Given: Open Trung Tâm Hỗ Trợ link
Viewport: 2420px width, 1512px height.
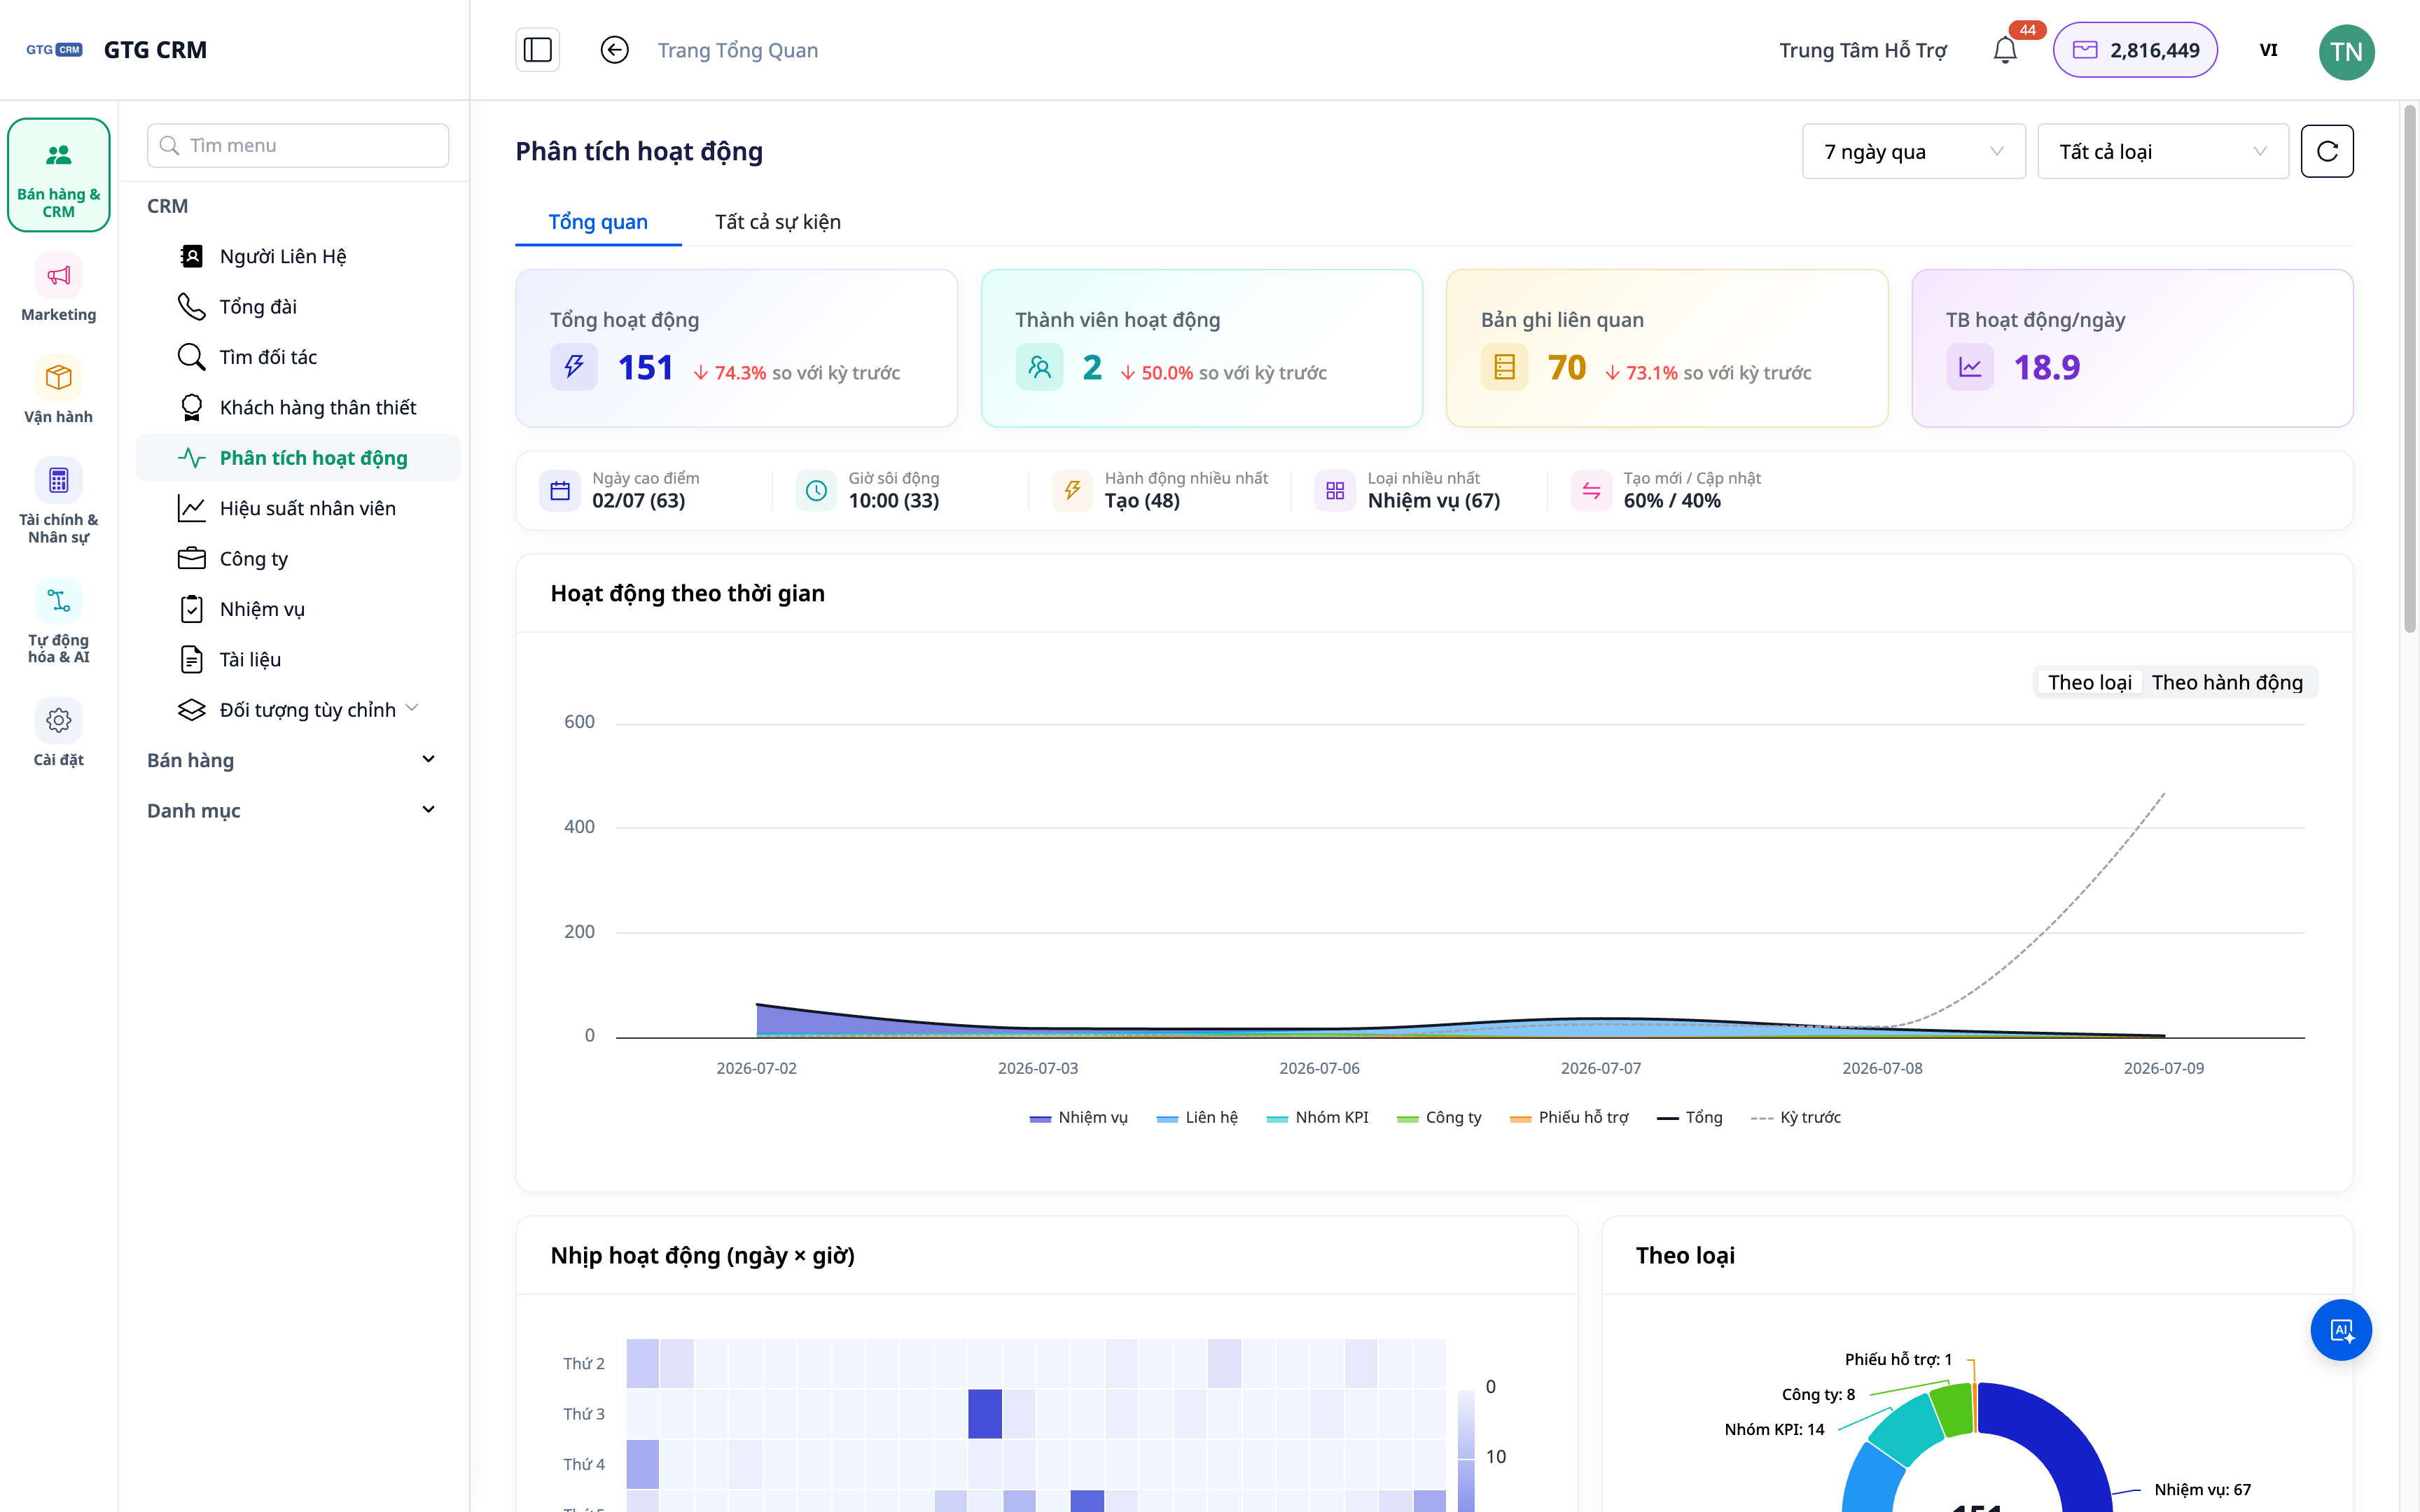Looking at the screenshot, I should pos(1862,50).
